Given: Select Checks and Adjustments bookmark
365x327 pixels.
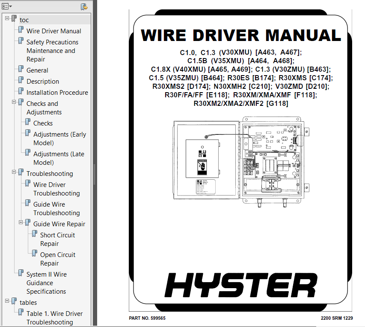Looking at the screenshot, I should tap(44, 108).
